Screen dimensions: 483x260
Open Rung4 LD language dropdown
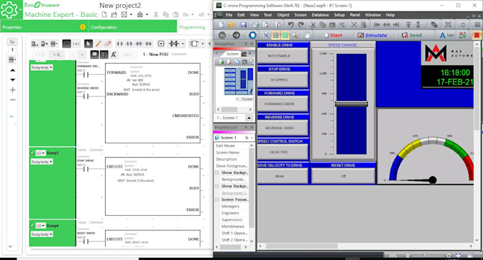(40, 225)
